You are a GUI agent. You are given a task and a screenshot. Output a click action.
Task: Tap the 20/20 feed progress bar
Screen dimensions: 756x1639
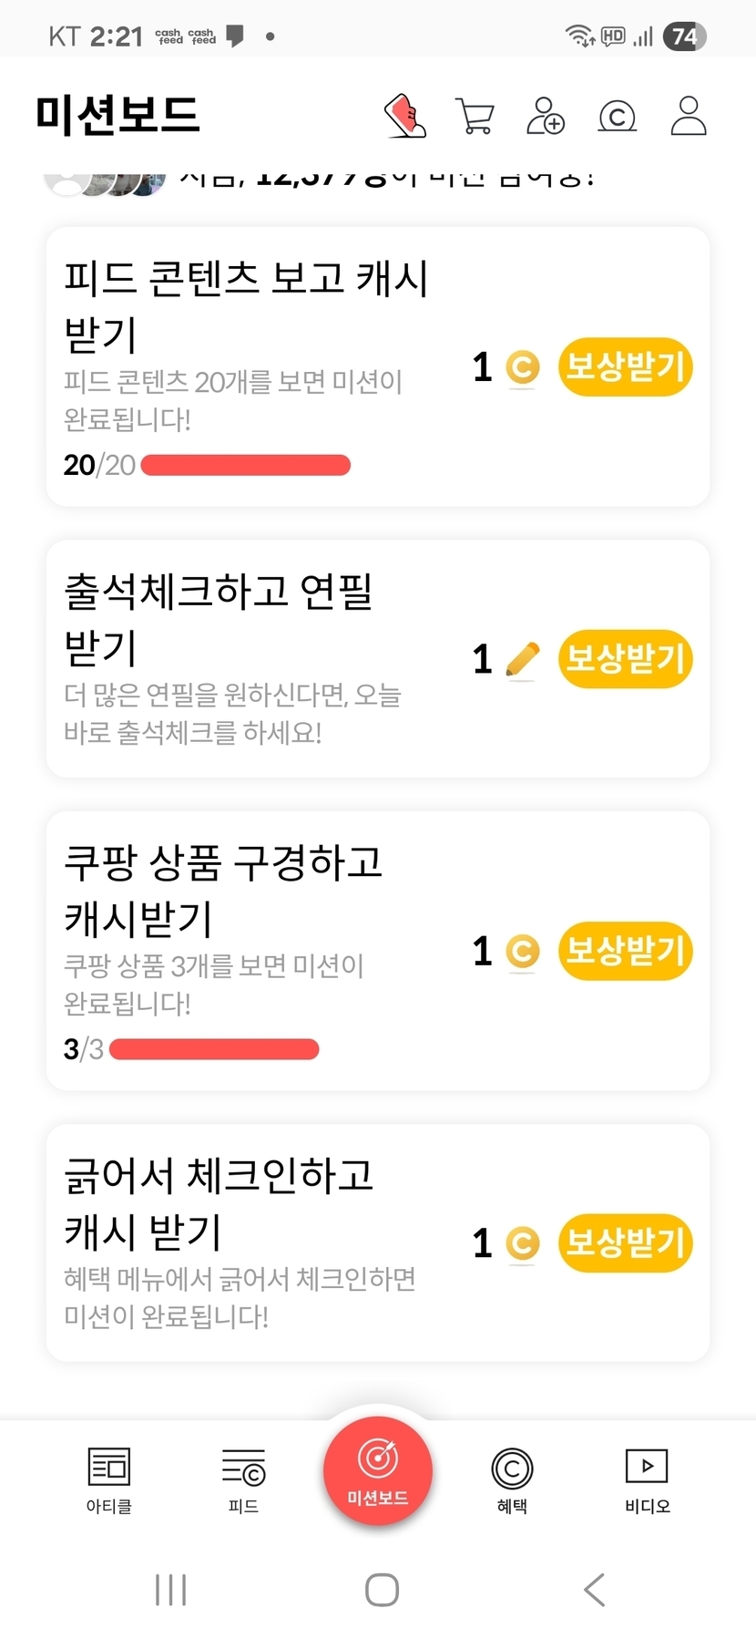tap(246, 466)
